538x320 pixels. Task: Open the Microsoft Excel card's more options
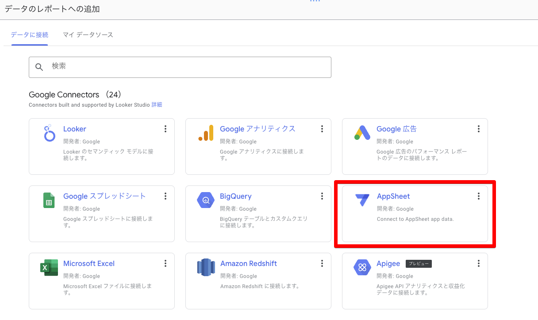click(x=165, y=263)
